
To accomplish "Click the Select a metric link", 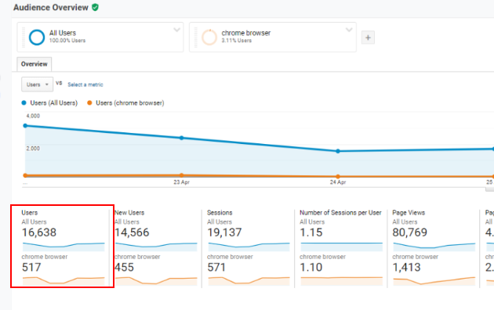I will point(85,85).
